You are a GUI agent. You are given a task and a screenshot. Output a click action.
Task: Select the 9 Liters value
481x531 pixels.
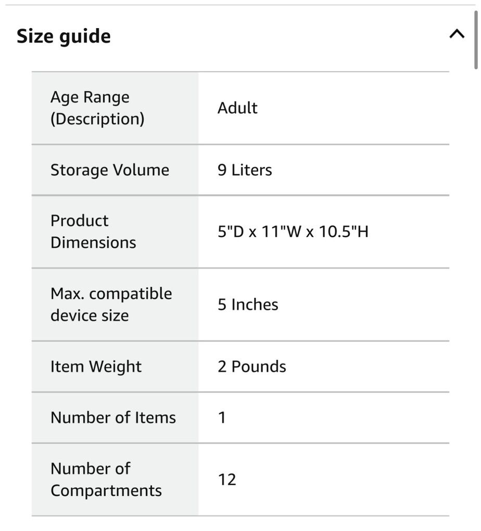click(x=245, y=170)
